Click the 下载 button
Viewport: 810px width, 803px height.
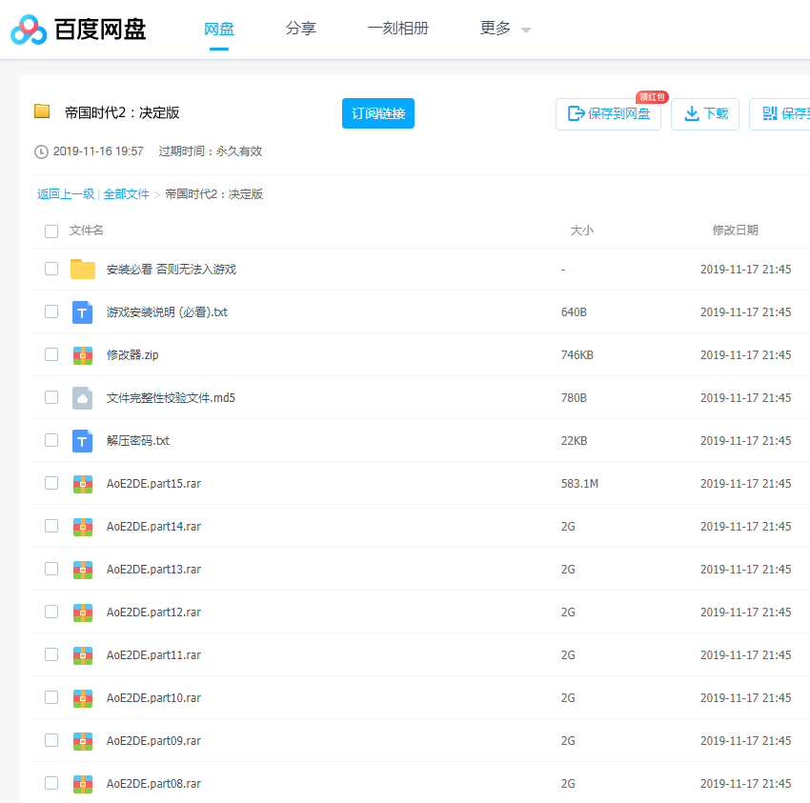point(705,113)
